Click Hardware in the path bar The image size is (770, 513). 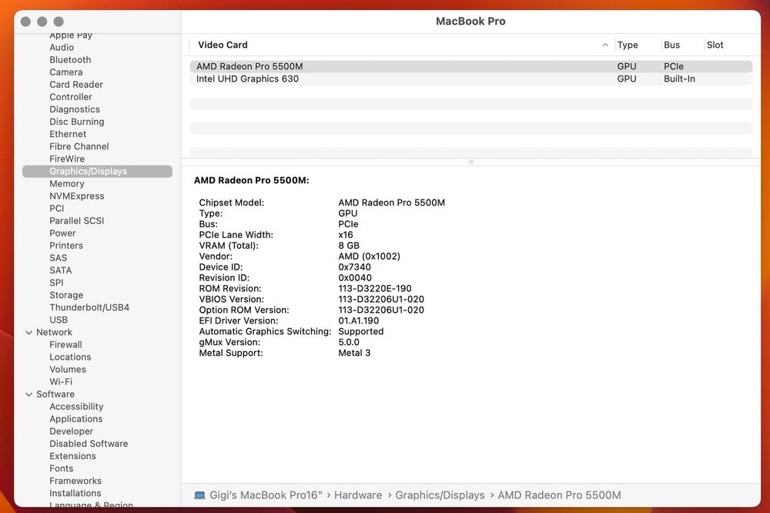pyautogui.click(x=358, y=495)
